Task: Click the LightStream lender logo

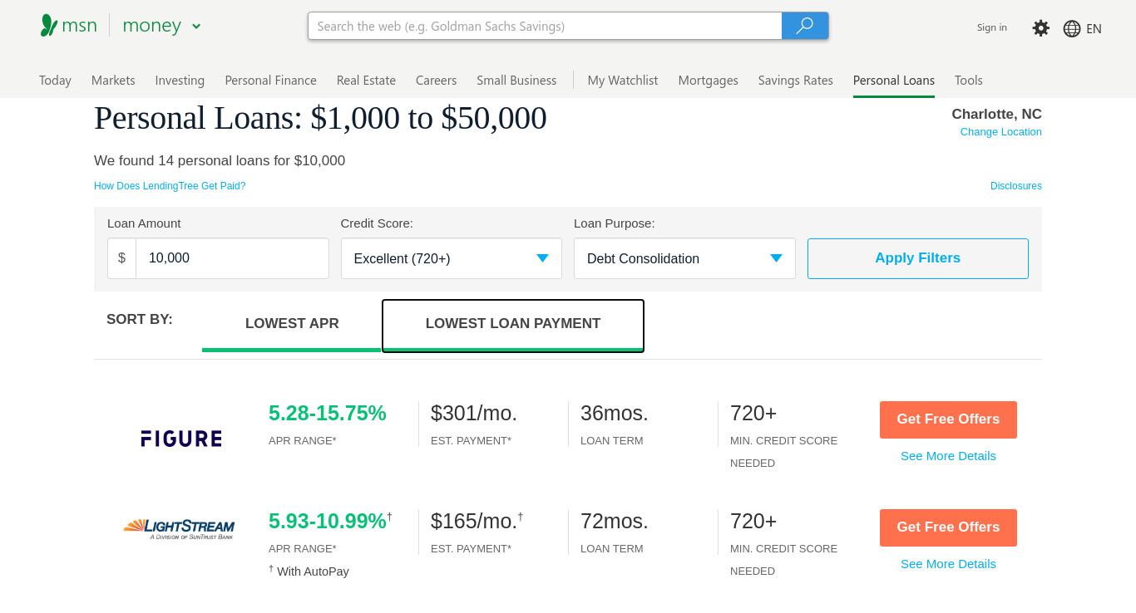Action: click(x=179, y=529)
